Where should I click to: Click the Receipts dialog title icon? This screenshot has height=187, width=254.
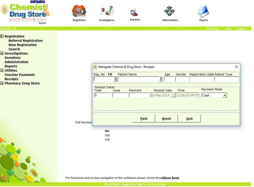coord(95,67)
